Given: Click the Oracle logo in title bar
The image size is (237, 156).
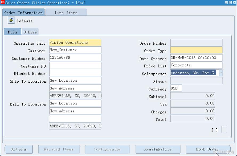Looking at the screenshot, I should (x=3, y=2).
